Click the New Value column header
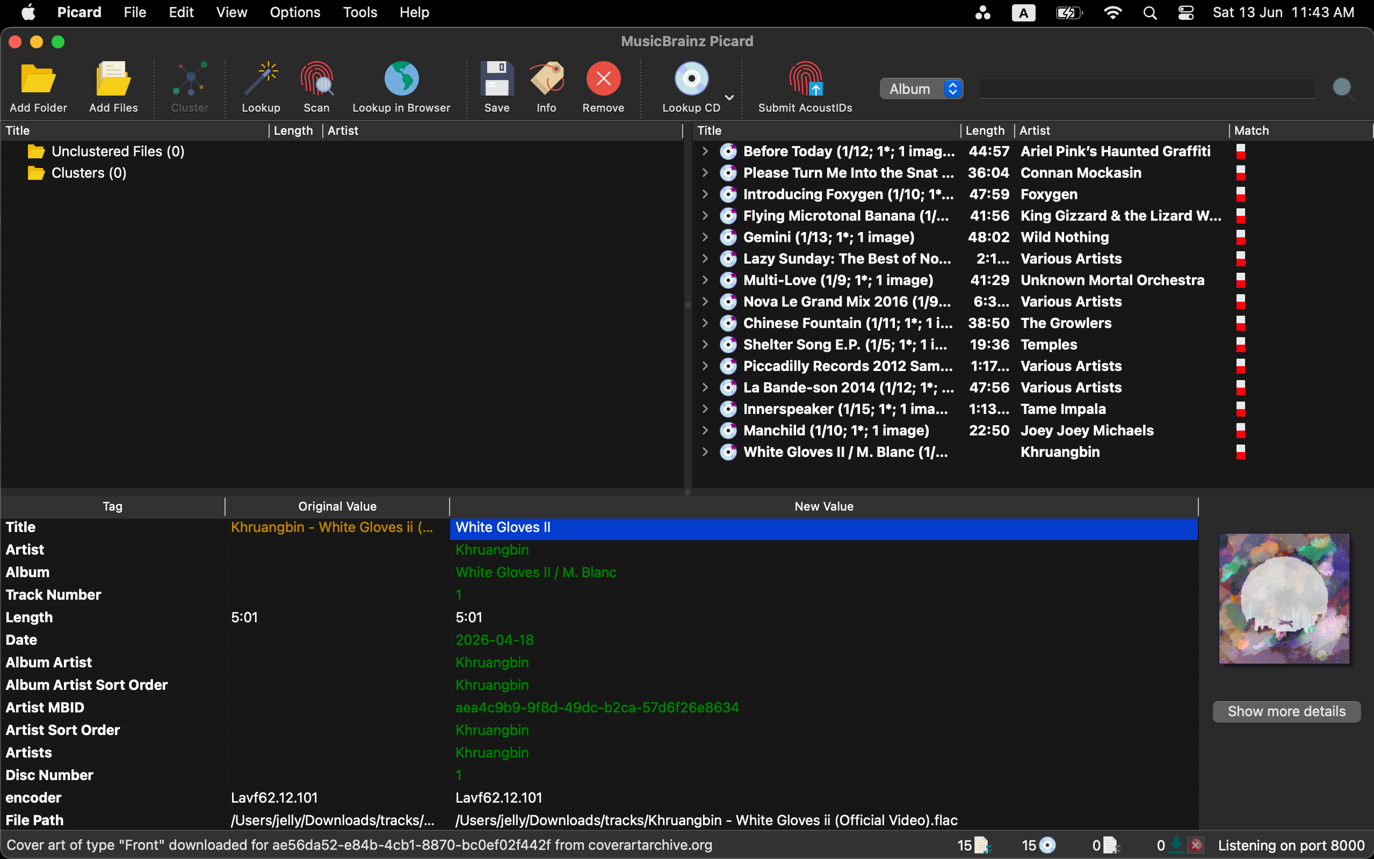 click(823, 506)
